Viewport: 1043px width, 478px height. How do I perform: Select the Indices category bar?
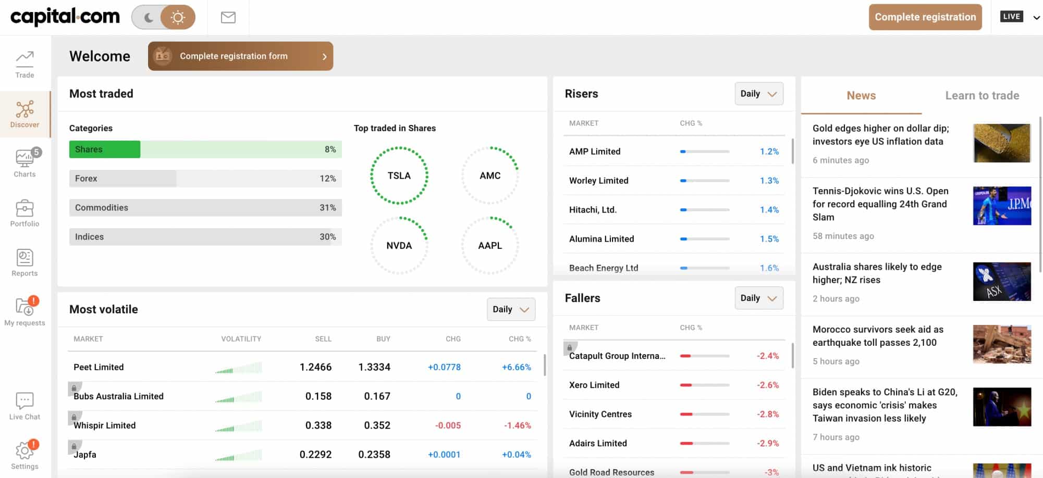pyautogui.click(x=205, y=237)
